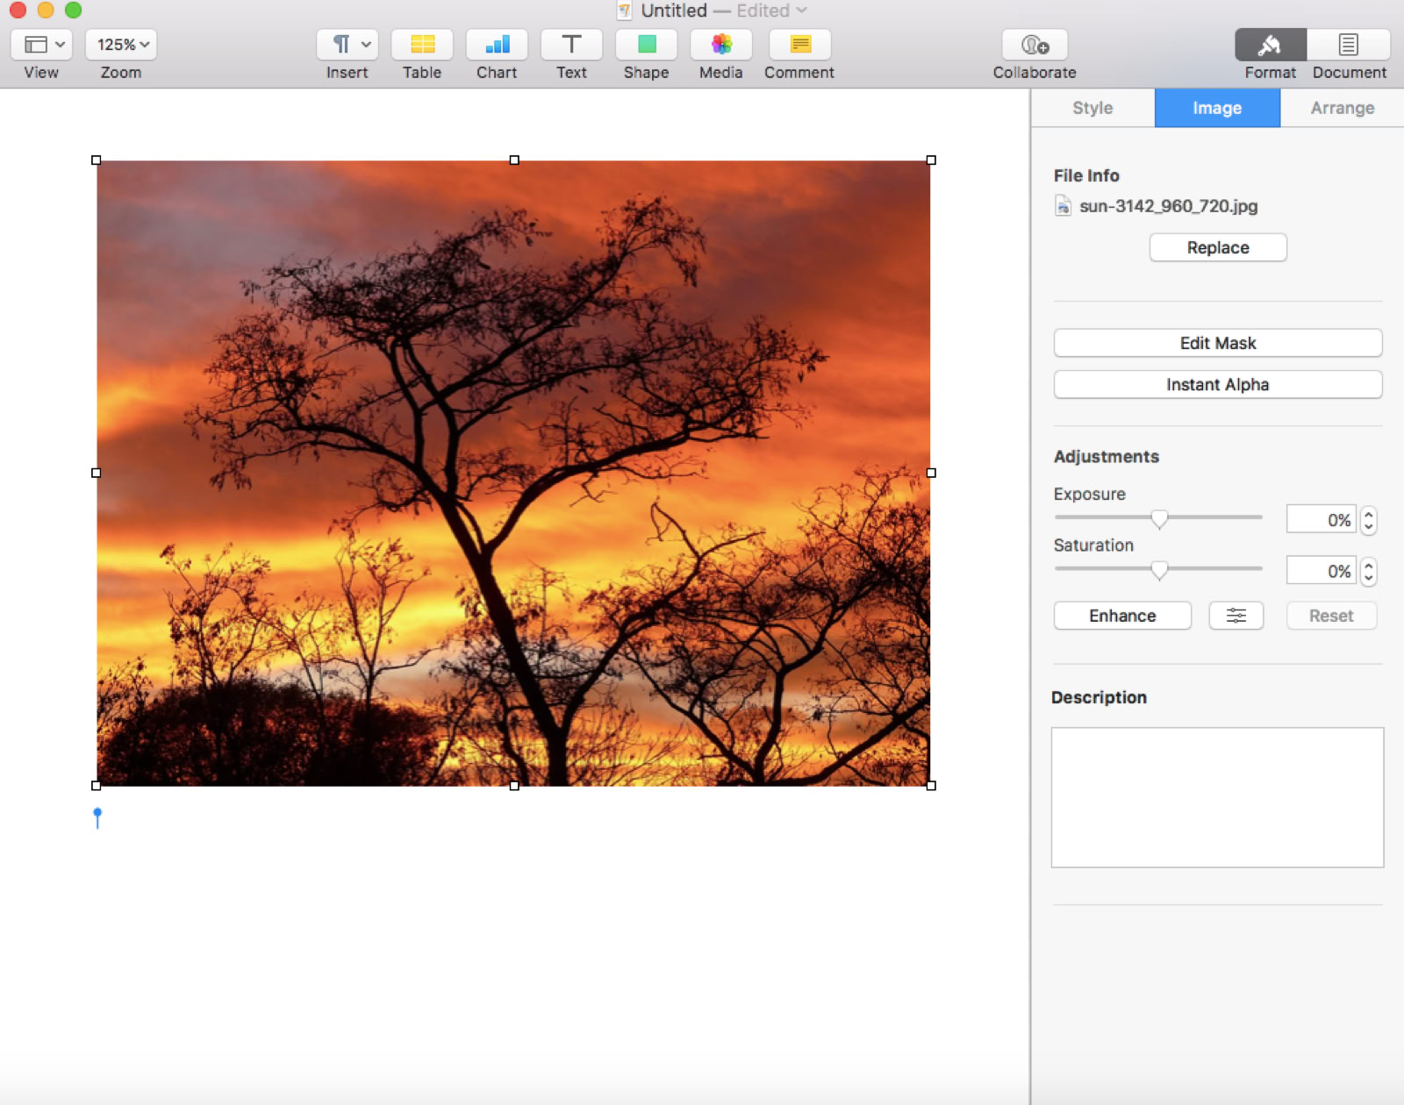Viewport: 1404px width, 1105px height.
Task: Click the Exposure slider handle
Action: click(x=1159, y=519)
